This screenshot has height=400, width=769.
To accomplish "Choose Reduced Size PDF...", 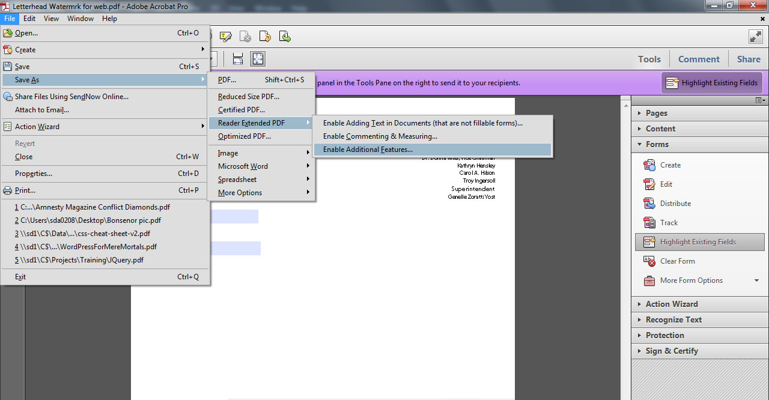I will (261, 97).
